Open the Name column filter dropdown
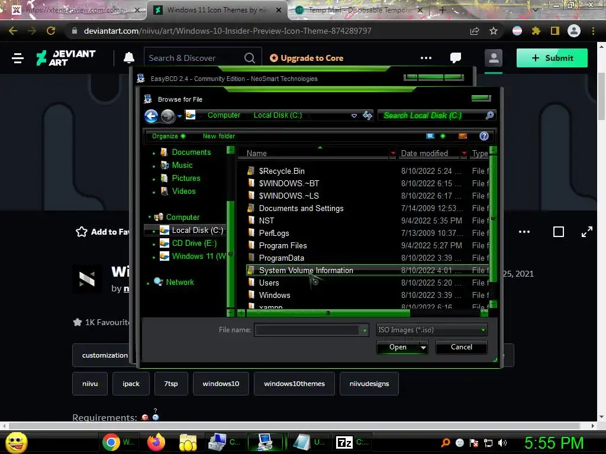Image resolution: width=606 pixels, height=454 pixels. tap(393, 153)
